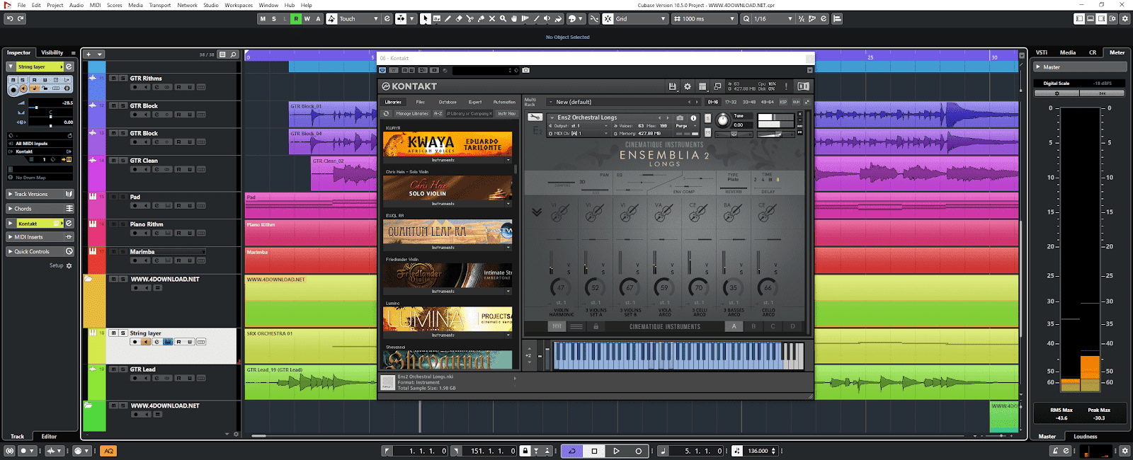This screenshot has height=460, width=1133.
Task: Refresh the Kontakt libraries list
Action: coord(386,113)
